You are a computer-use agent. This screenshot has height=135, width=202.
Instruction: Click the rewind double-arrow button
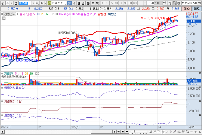(119, 132)
